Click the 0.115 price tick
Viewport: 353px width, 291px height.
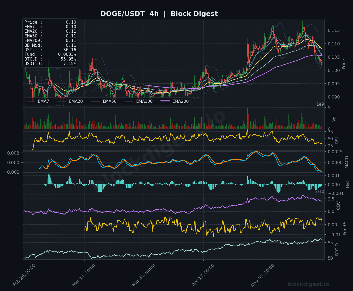[x=334, y=31]
